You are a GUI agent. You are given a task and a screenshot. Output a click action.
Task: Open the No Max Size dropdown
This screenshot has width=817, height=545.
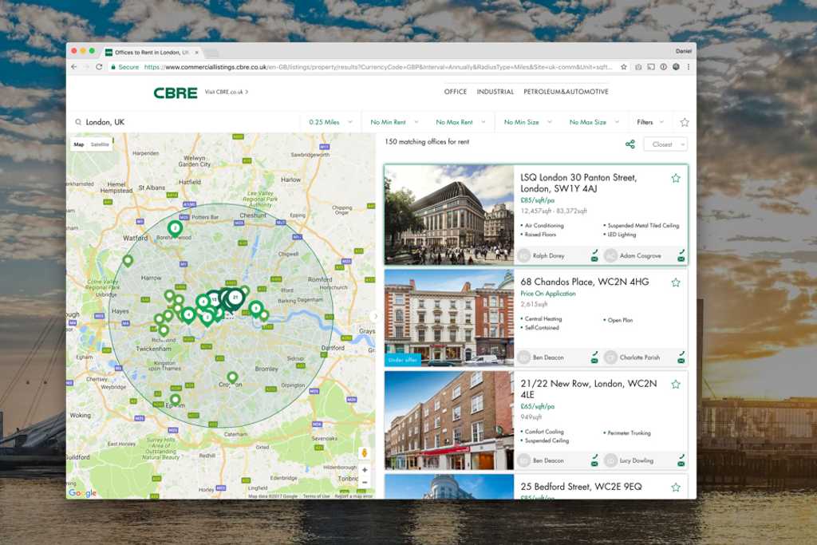pos(594,122)
